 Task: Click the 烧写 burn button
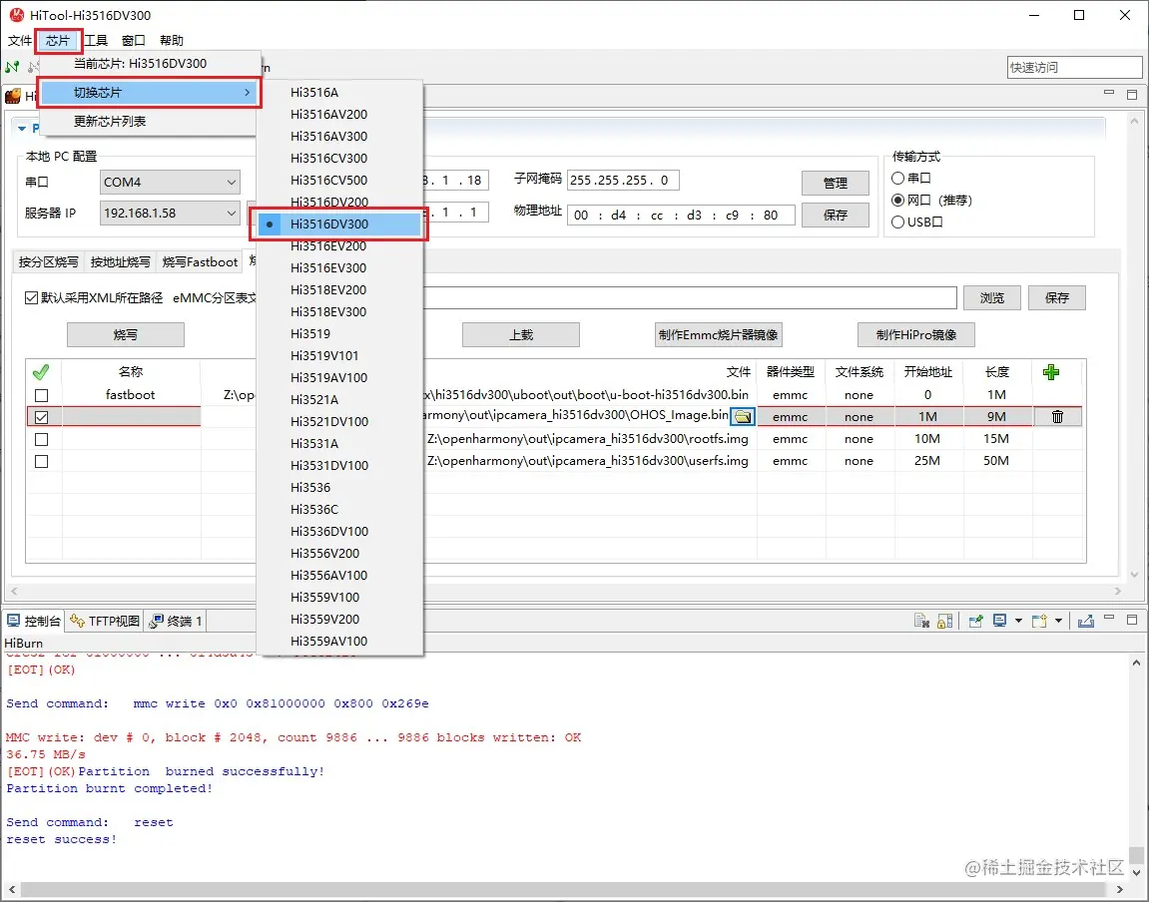[x=126, y=334]
